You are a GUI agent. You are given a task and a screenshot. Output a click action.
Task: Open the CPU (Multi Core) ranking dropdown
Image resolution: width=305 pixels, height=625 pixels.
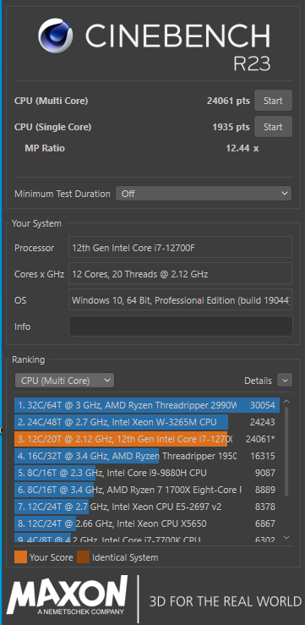tap(64, 381)
